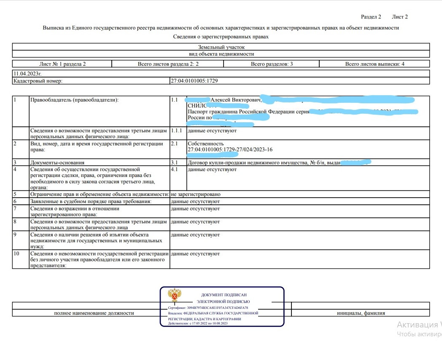Select 'Заявленные в судебном порядке права требования' label
This screenshot has width=442, height=343.
click(x=91, y=201)
